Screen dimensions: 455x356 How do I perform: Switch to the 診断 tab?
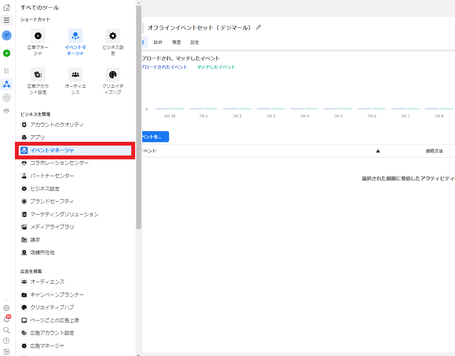(x=158, y=42)
